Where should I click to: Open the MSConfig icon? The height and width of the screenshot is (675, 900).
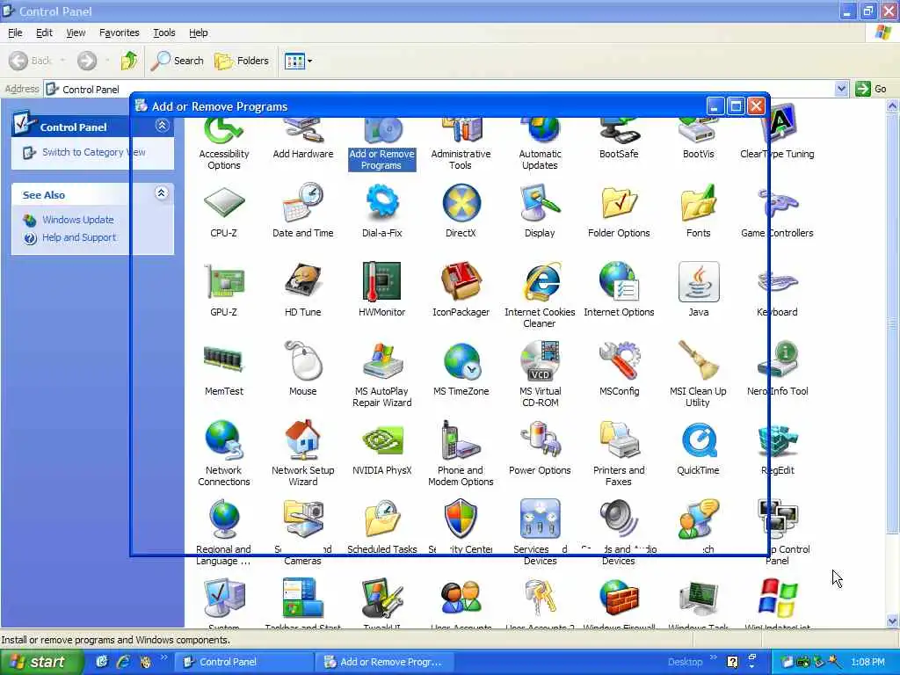click(x=619, y=361)
